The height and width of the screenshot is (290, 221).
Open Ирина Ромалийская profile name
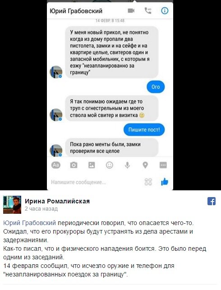pos(57,201)
